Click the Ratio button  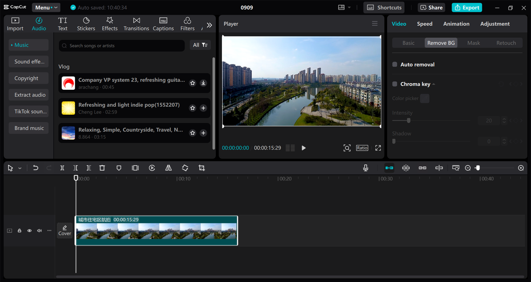click(362, 148)
